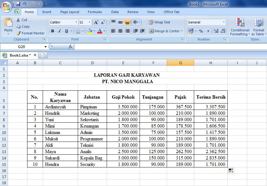Select row 10 header
Viewport: 267px width, 186px height.
click(x=4, y=132)
